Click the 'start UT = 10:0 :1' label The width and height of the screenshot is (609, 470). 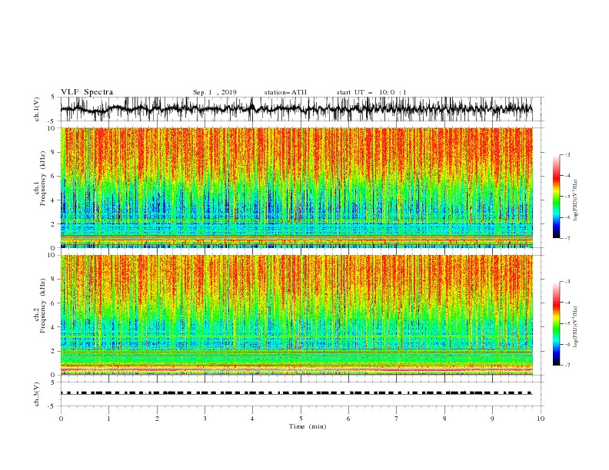[x=371, y=92]
